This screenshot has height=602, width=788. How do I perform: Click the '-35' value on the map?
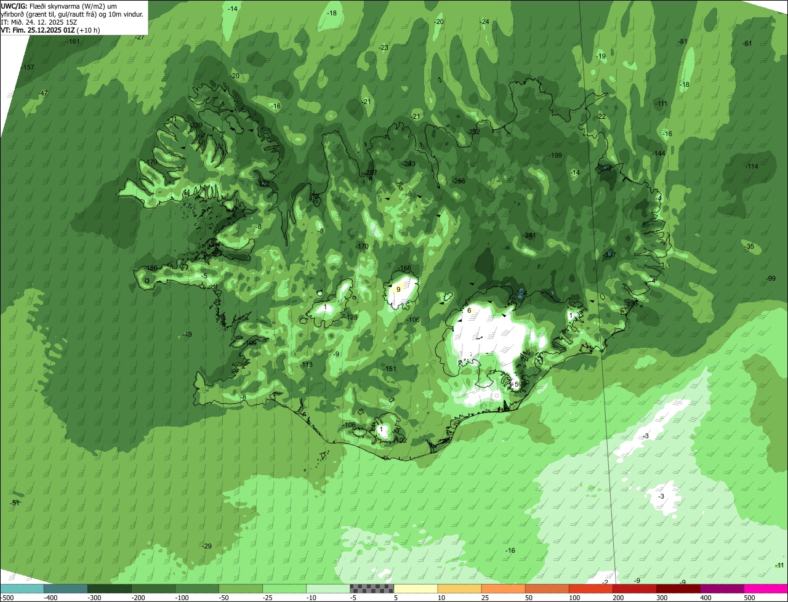pyautogui.click(x=749, y=246)
